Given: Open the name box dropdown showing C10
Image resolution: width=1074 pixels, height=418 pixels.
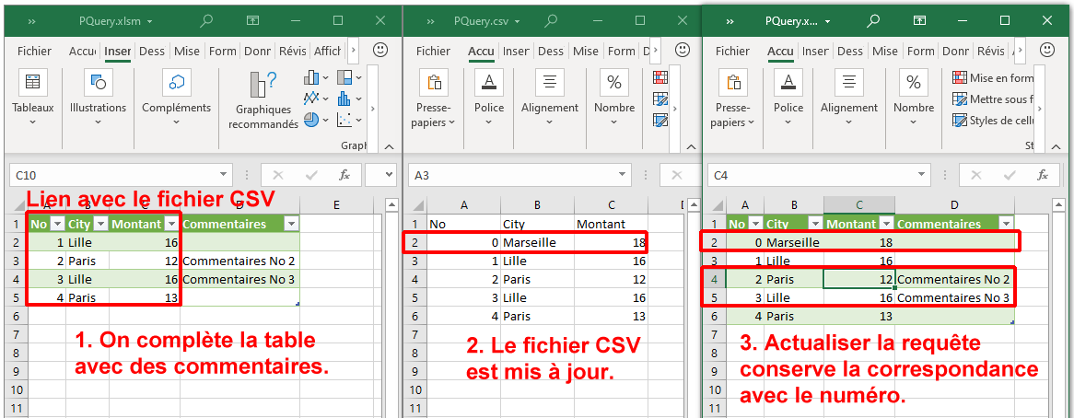Looking at the screenshot, I should (224, 175).
